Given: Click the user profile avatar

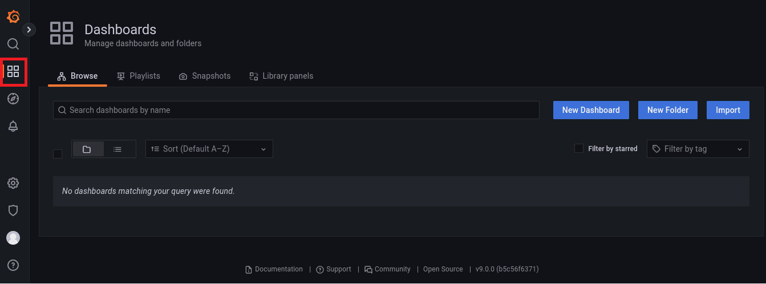Looking at the screenshot, I should point(13,238).
